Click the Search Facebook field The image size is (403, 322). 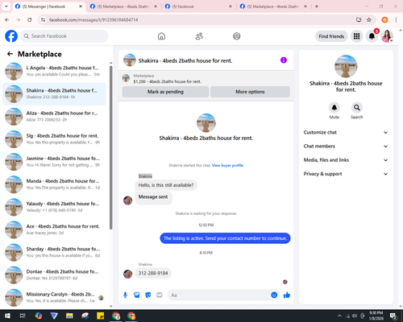64,36
